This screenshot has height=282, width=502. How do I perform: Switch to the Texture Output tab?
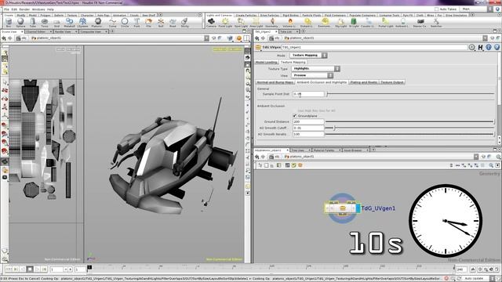[392, 82]
